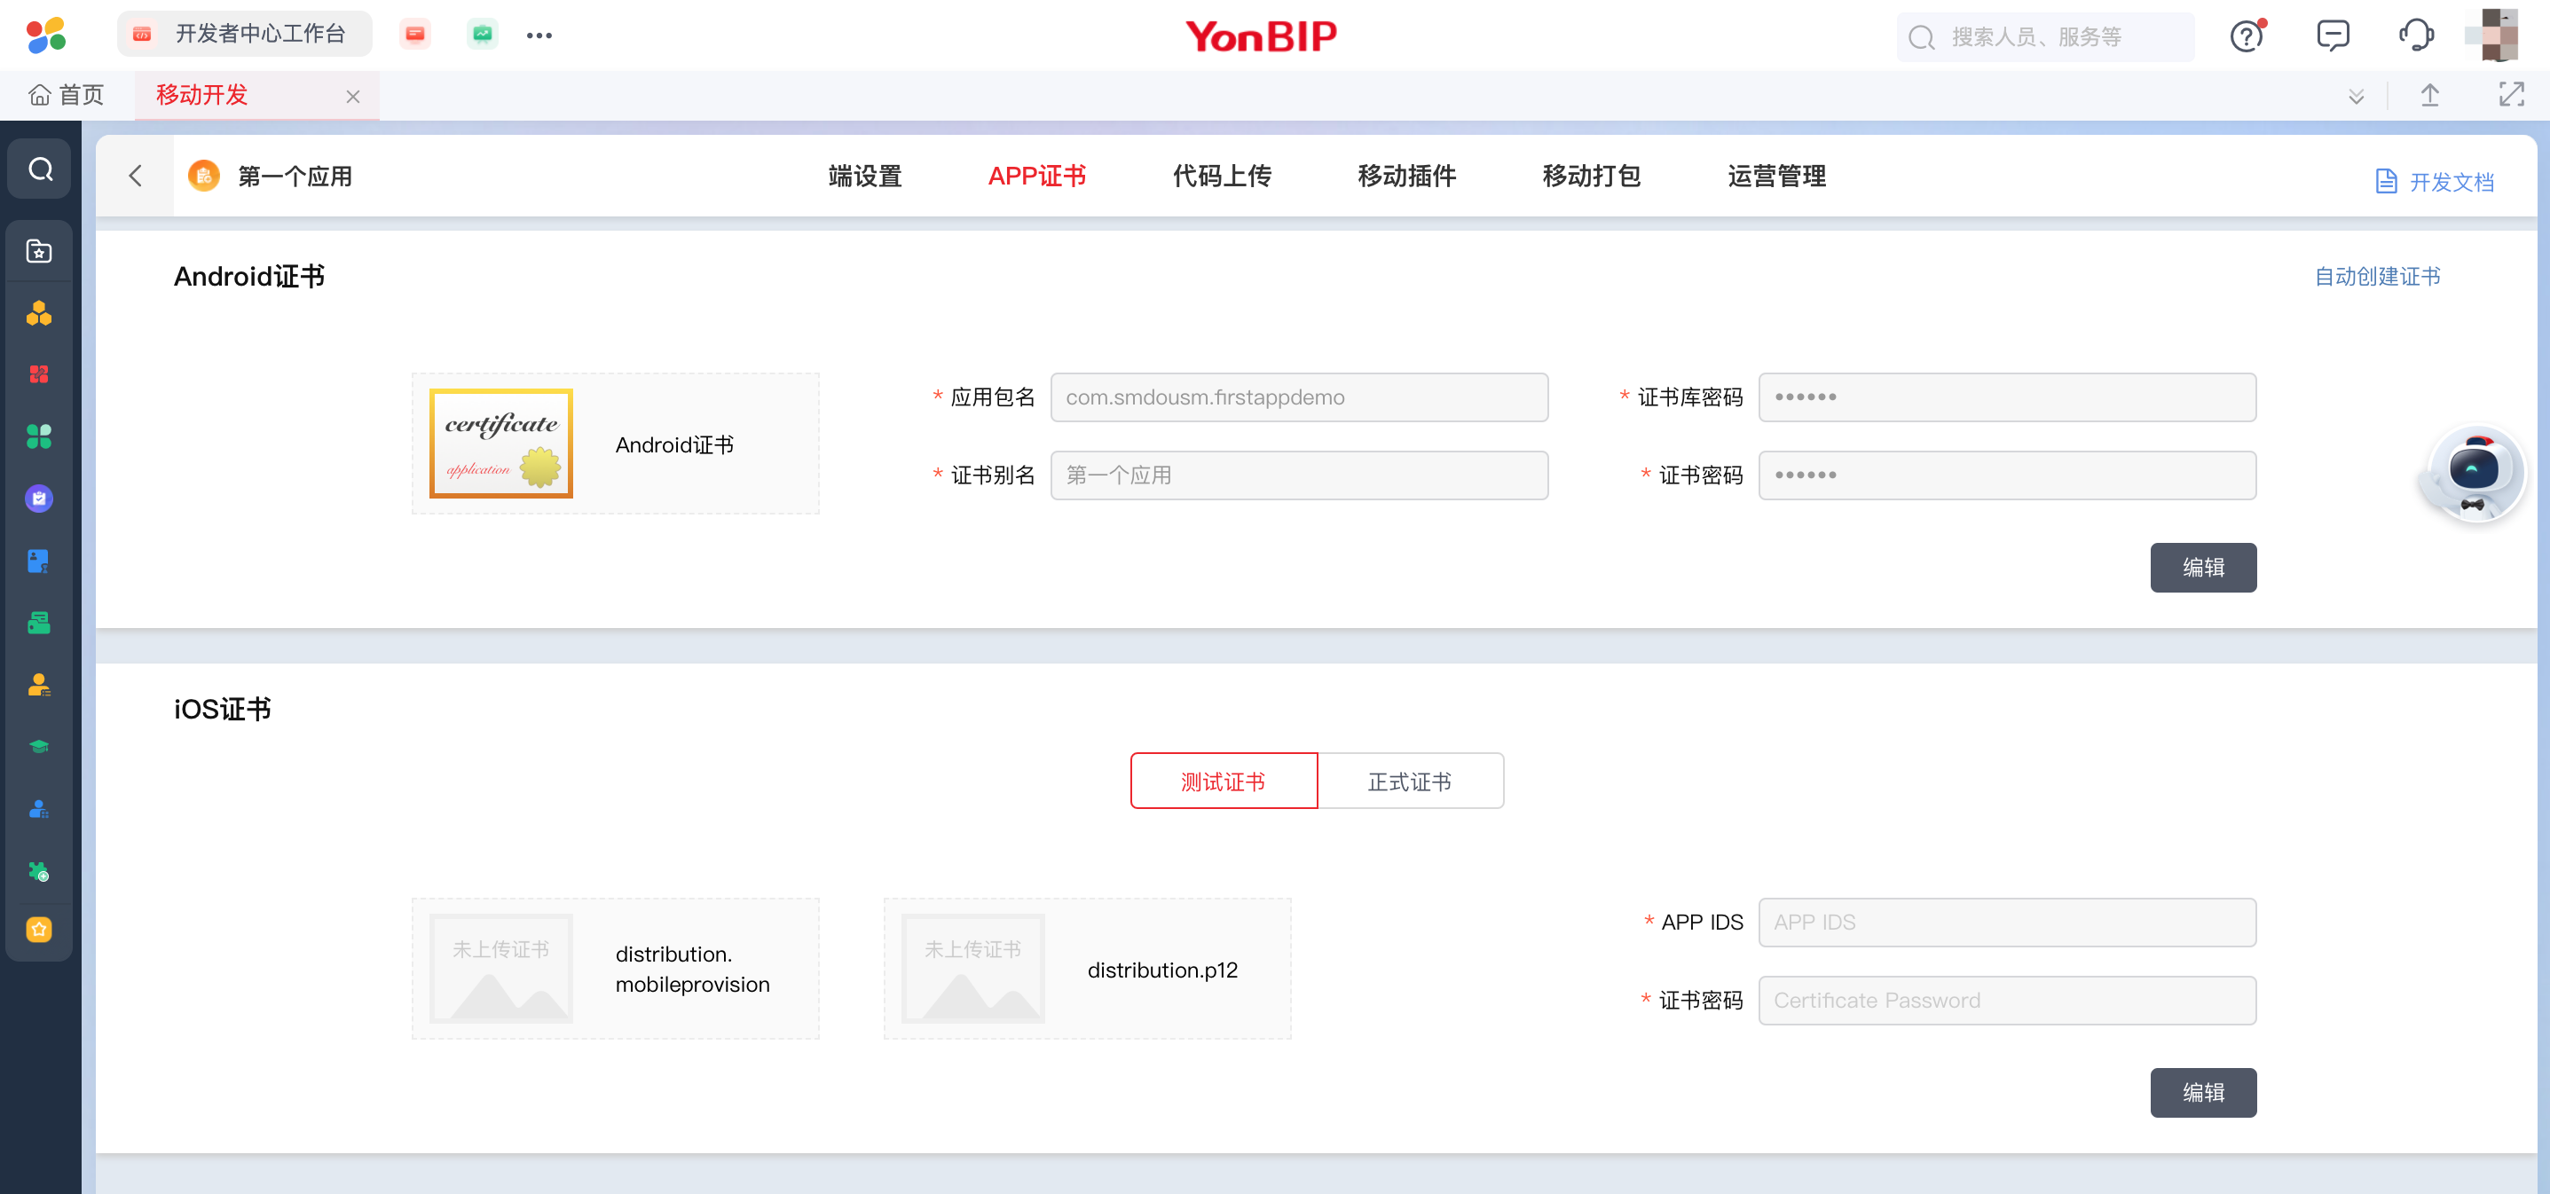Switch to 正式证书 option
Viewport: 2550px width, 1194px height.
(x=1409, y=782)
